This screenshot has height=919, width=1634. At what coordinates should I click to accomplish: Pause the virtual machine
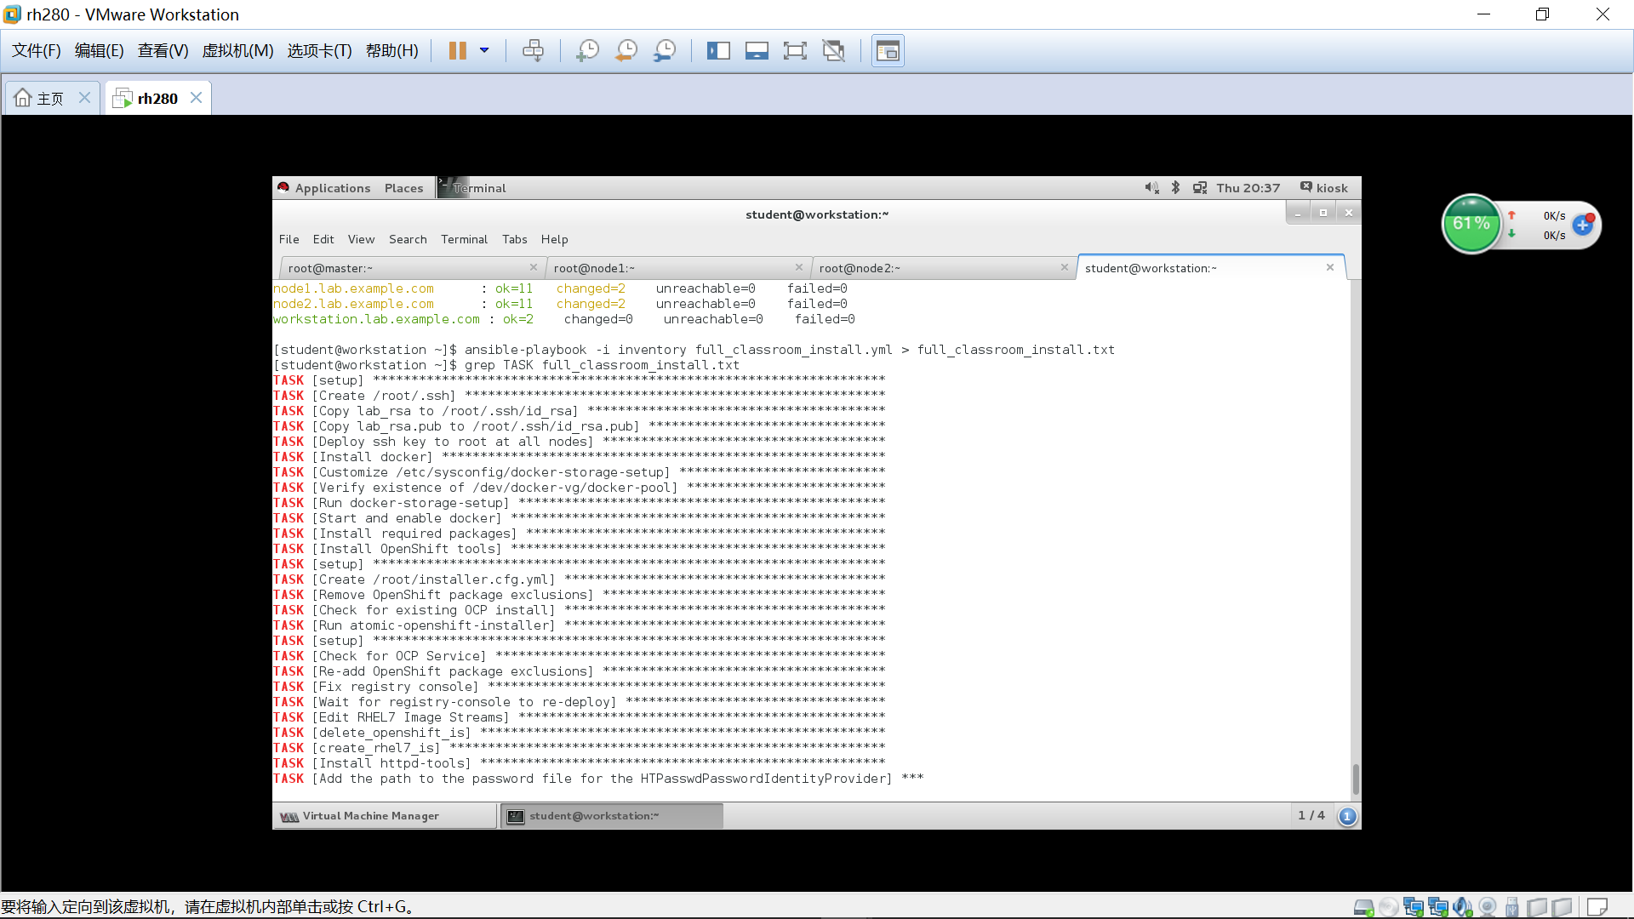457,51
